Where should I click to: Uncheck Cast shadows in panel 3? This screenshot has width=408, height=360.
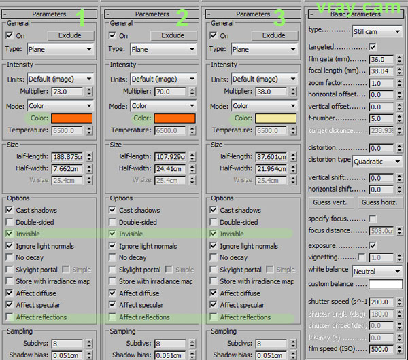tap(214, 210)
